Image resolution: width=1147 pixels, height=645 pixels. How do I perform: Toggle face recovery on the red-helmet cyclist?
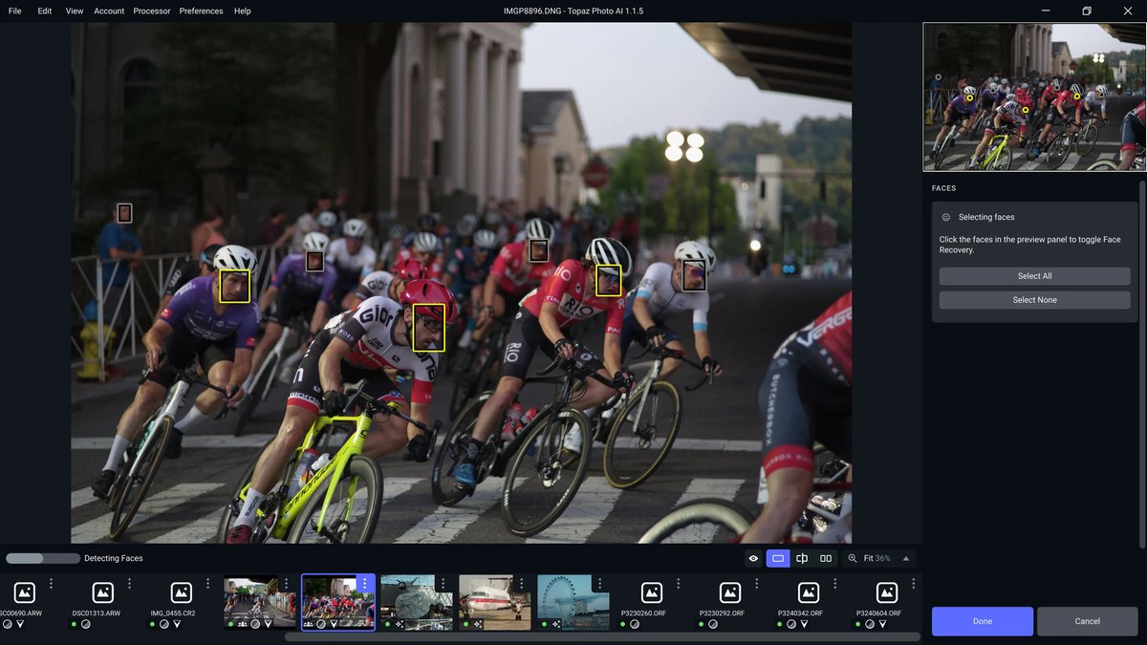pyautogui.click(x=428, y=326)
